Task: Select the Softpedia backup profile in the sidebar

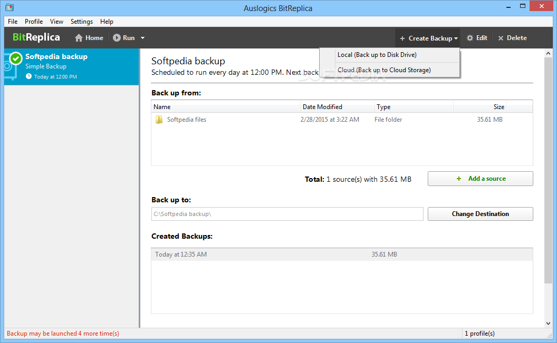Action: [x=71, y=67]
